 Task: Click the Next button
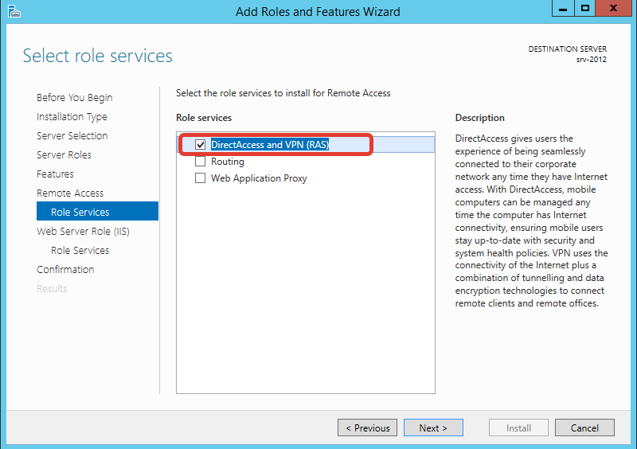coord(433,428)
